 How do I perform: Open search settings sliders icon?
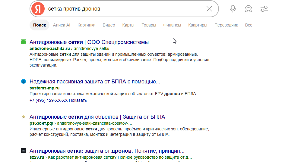(x=264, y=9)
